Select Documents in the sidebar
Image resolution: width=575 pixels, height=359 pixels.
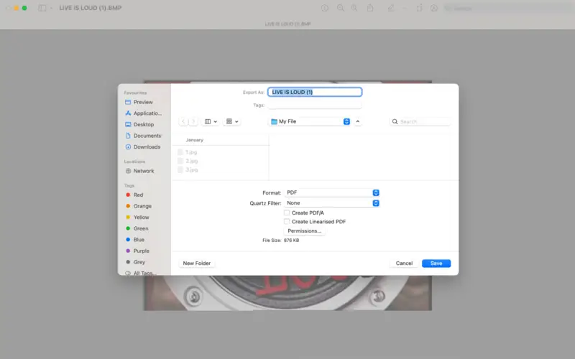[143, 136]
